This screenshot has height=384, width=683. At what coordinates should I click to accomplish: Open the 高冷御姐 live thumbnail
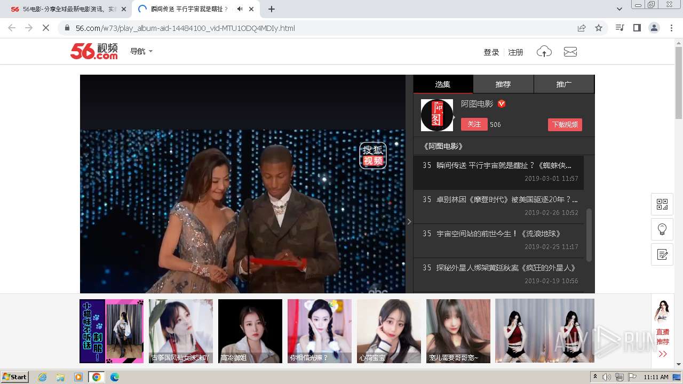point(250,331)
